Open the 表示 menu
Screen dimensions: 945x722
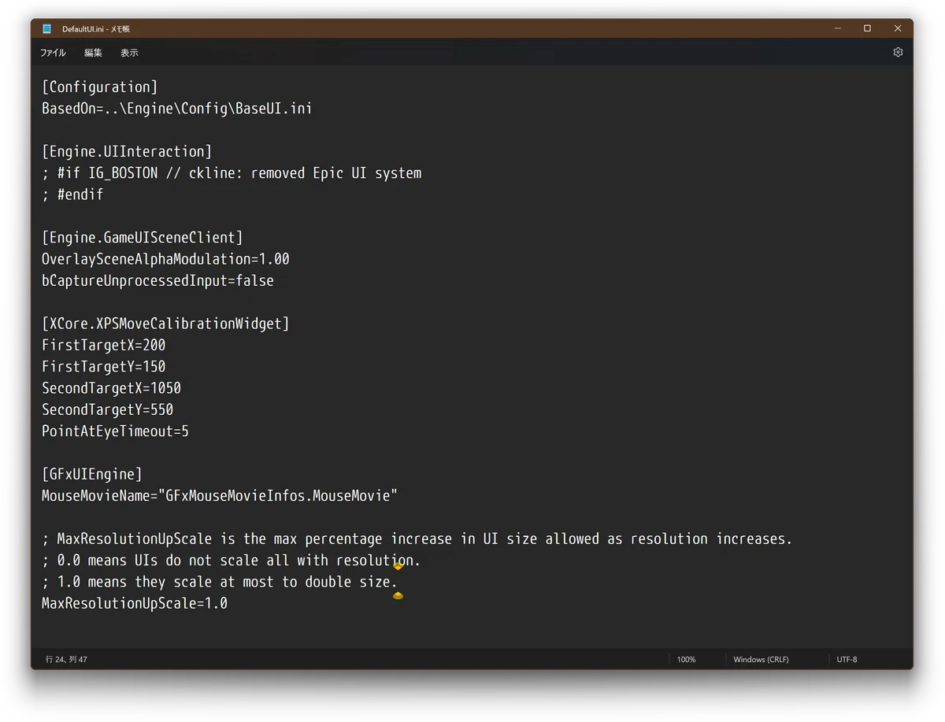(129, 53)
